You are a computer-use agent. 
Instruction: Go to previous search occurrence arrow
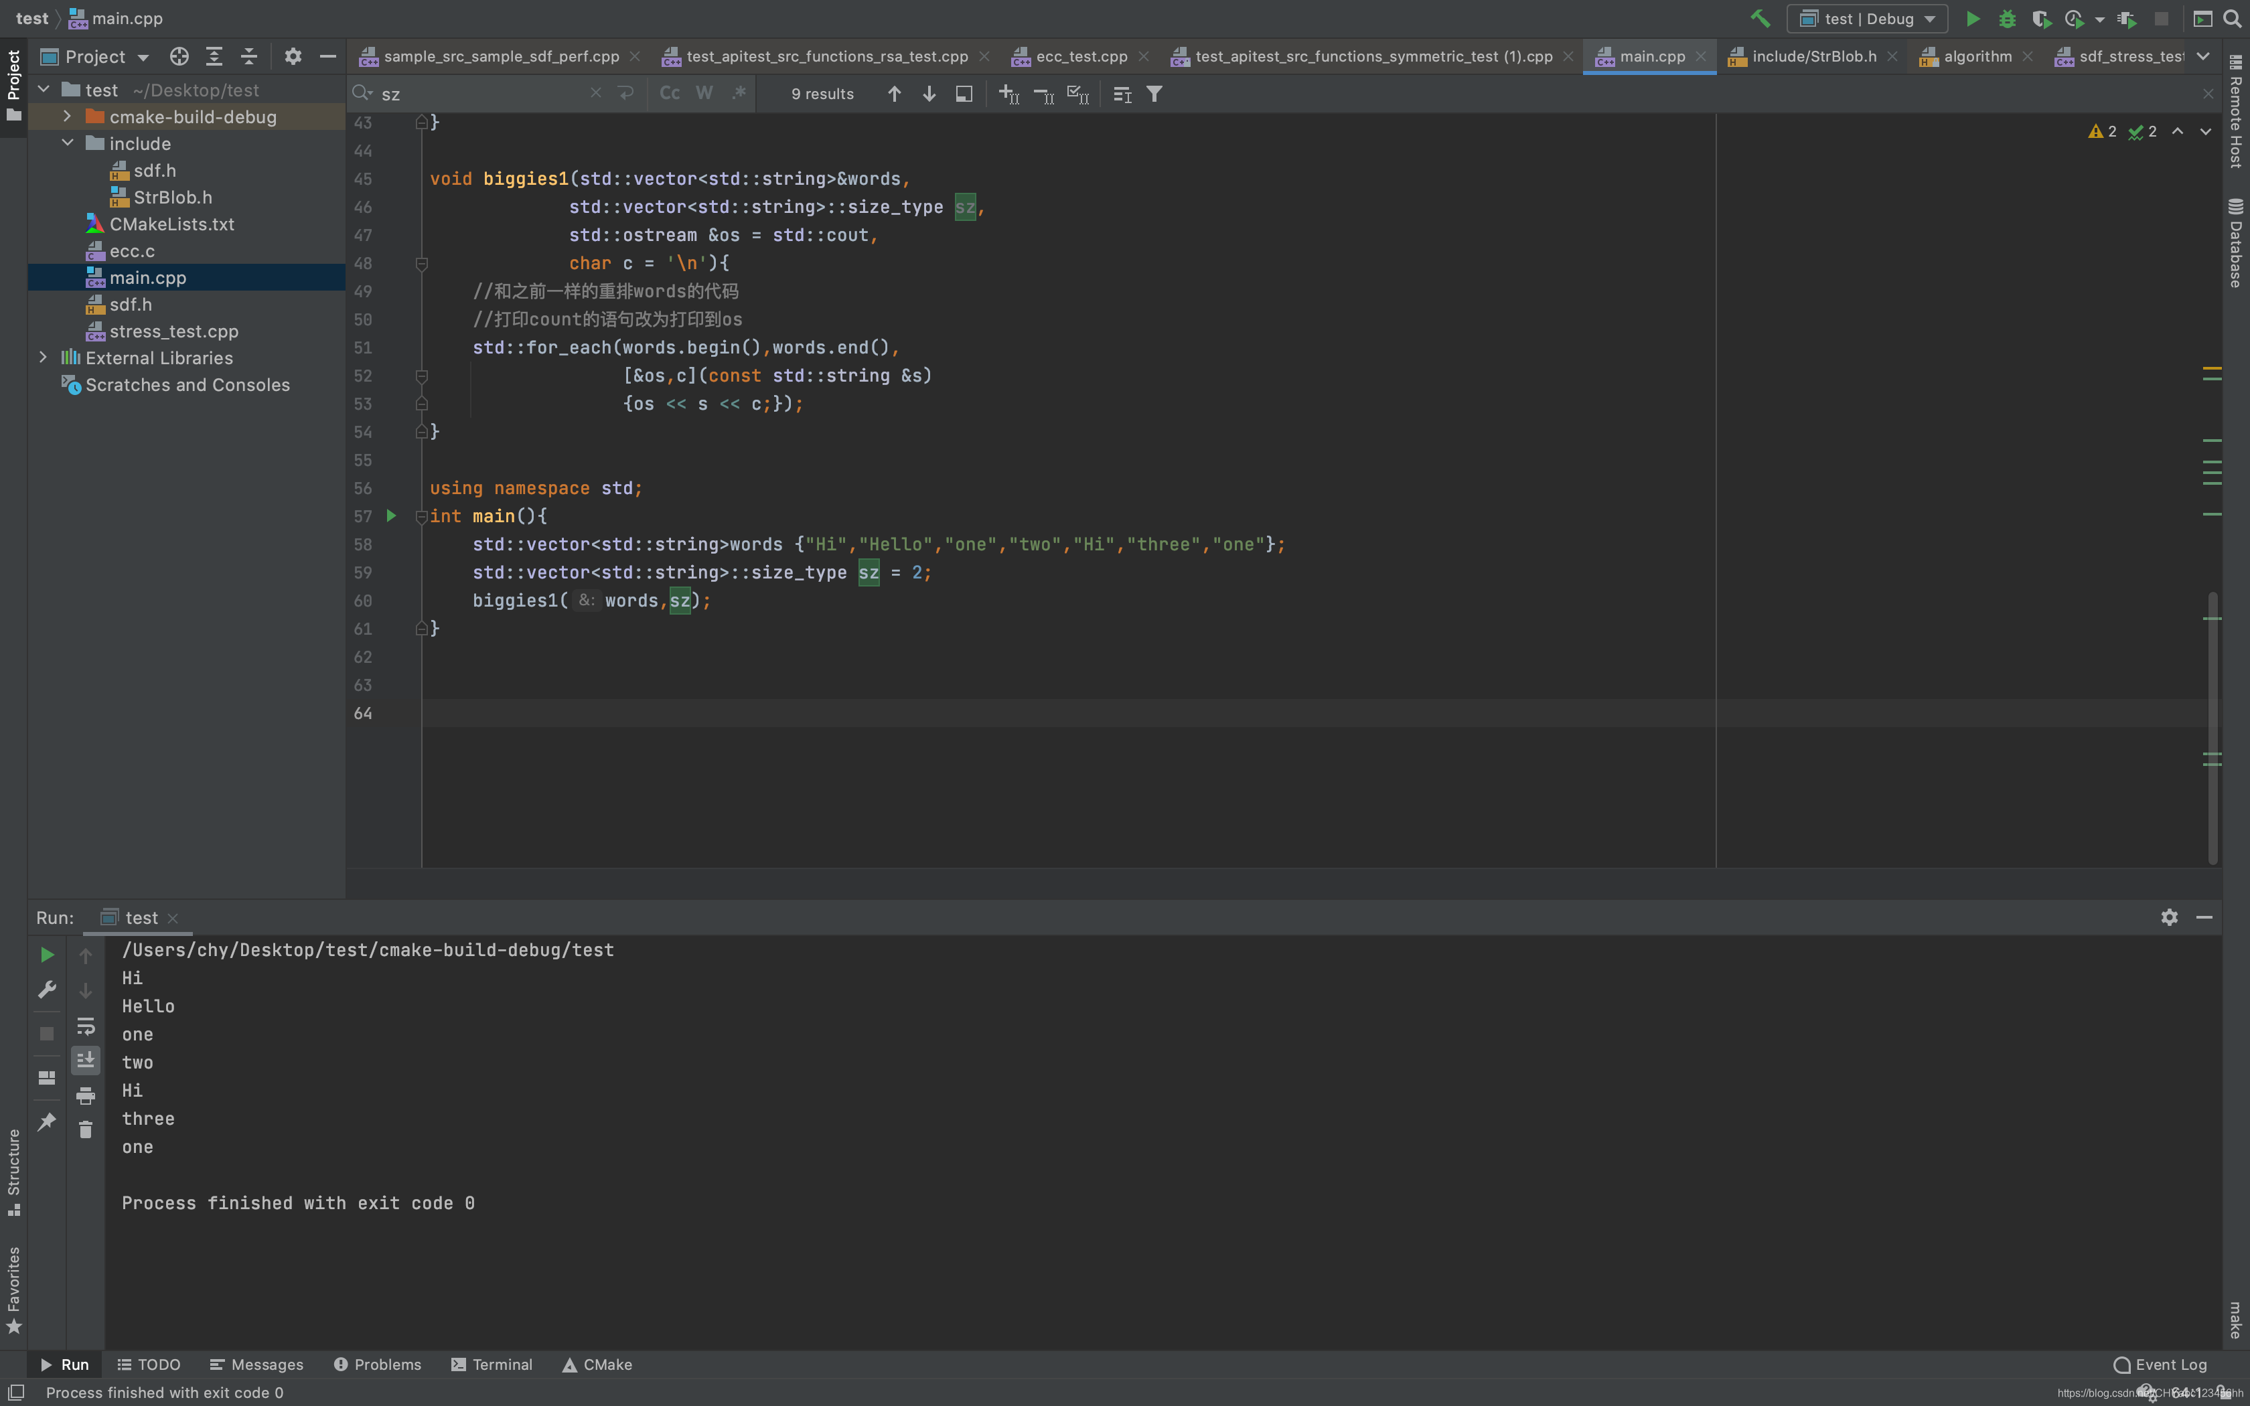click(893, 94)
